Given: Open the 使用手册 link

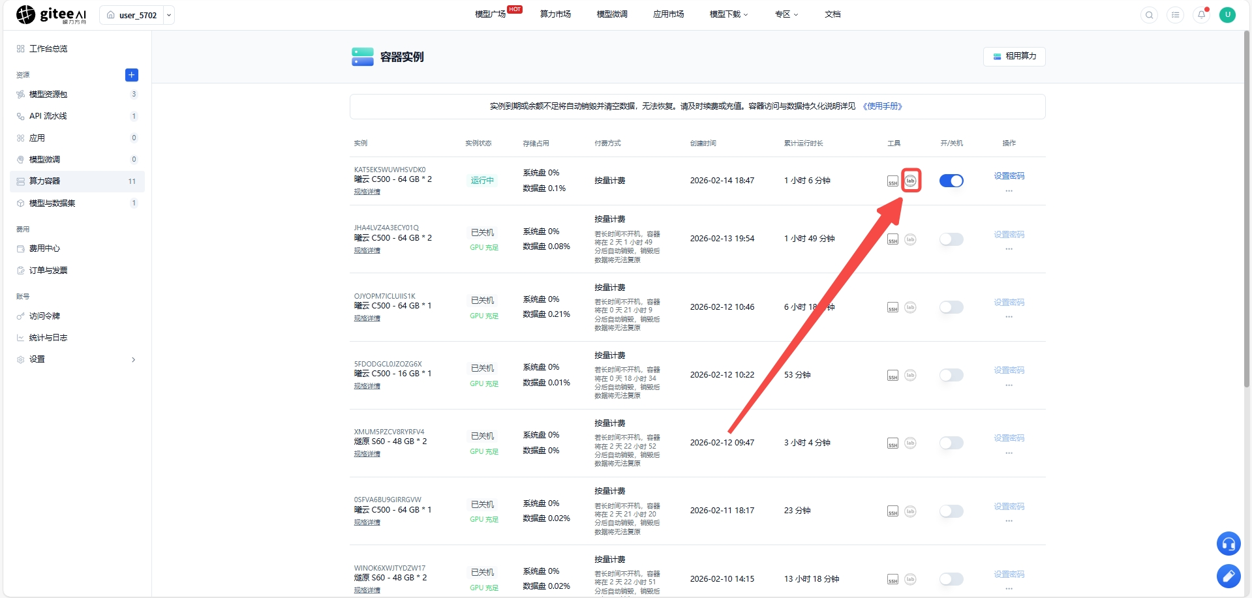Looking at the screenshot, I should (x=882, y=106).
